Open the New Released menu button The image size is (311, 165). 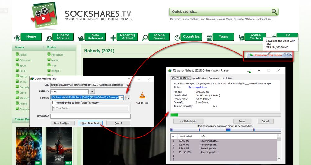(95, 37)
